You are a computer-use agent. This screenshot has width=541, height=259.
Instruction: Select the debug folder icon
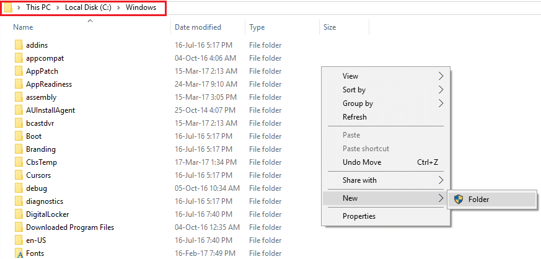(x=19, y=188)
